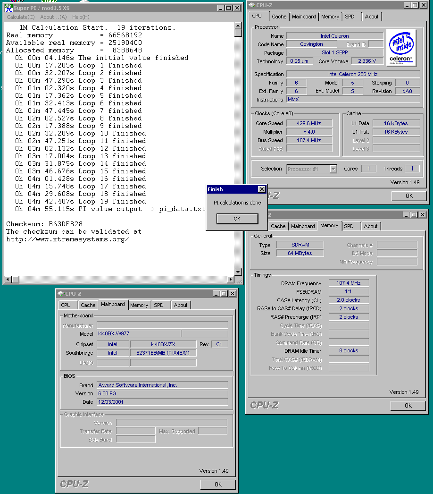Click the Bus Speed 107.4 MHz field

click(x=308, y=141)
